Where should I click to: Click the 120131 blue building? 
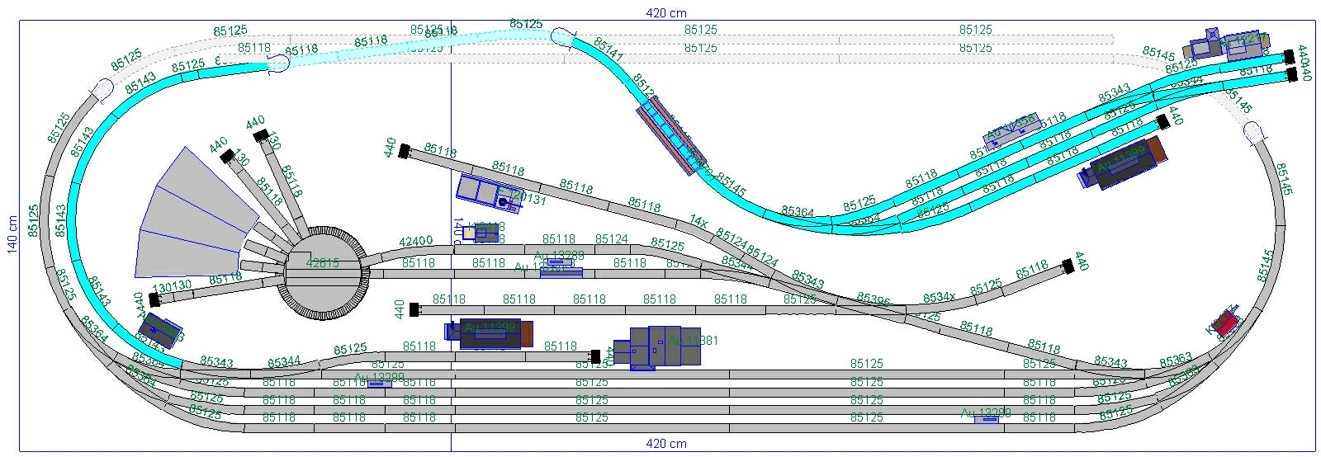[485, 193]
